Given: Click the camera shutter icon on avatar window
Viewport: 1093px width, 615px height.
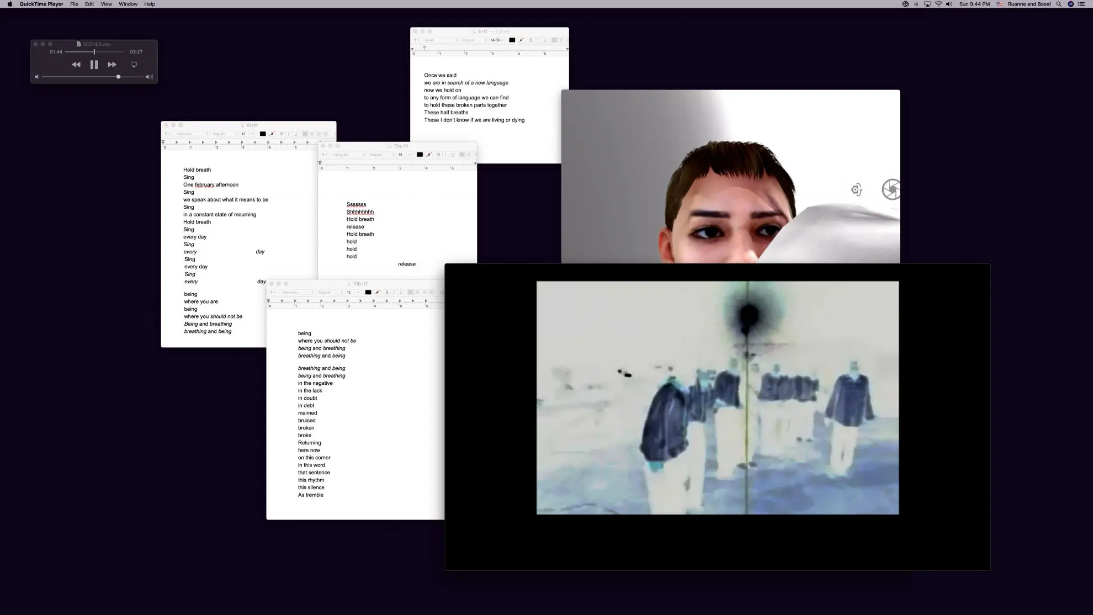Looking at the screenshot, I should click(x=890, y=189).
